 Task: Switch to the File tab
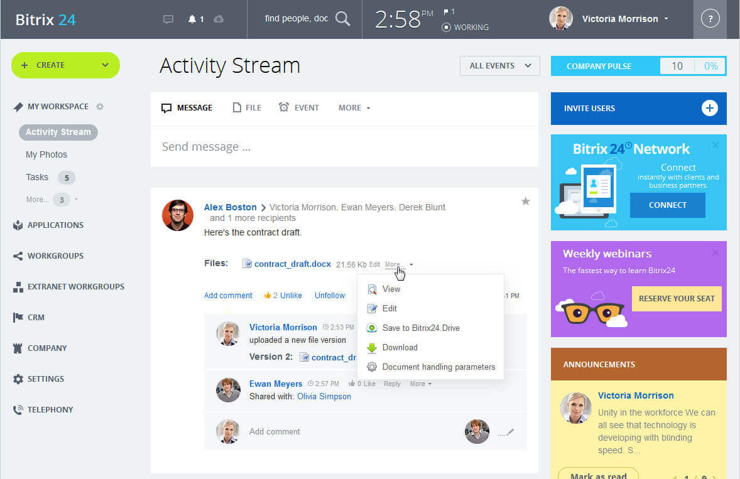(247, 108)
